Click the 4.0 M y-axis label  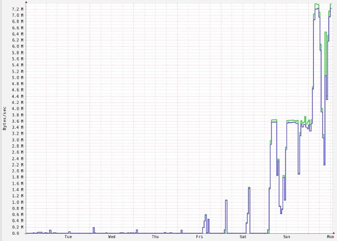click(17, 109)
